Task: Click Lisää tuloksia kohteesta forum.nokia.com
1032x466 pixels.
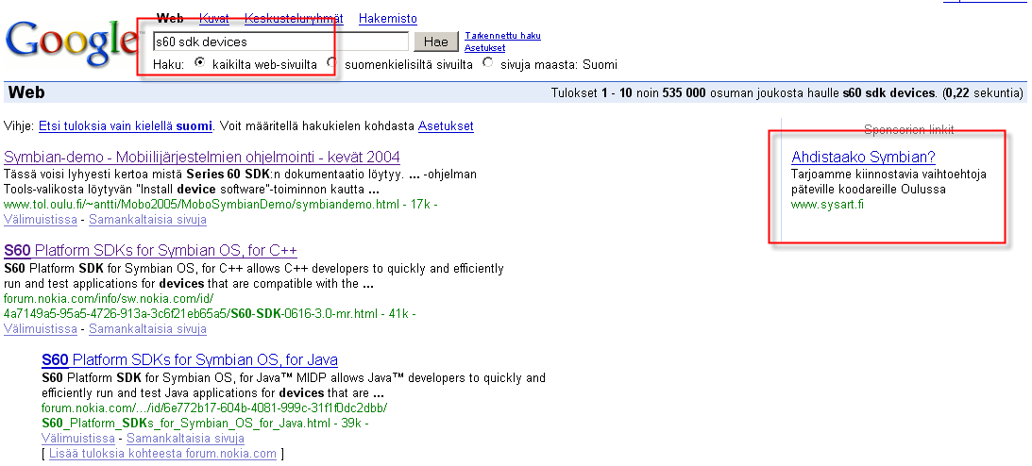Action: point(161,454)
